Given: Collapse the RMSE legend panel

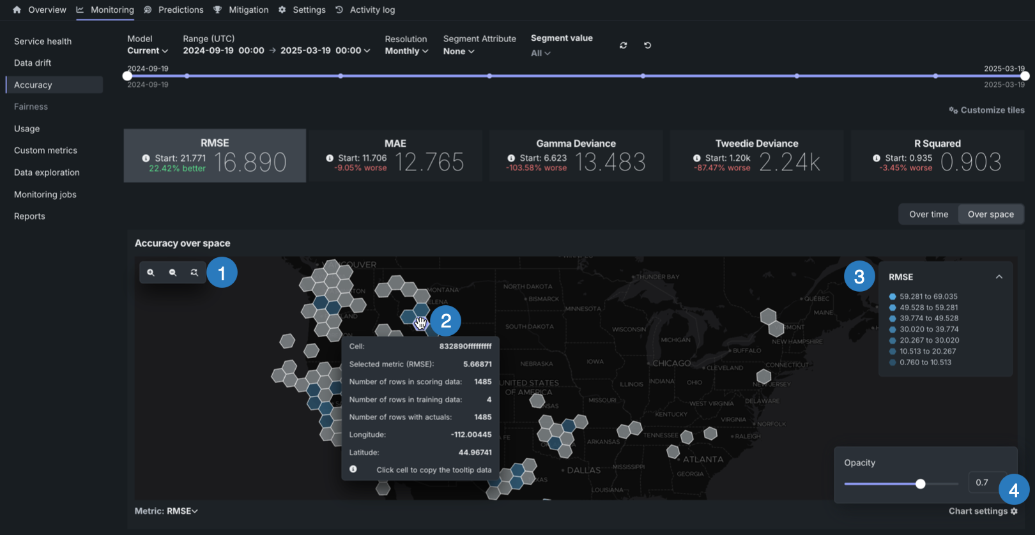Looking at the screenshot, I should coord(999,277).
